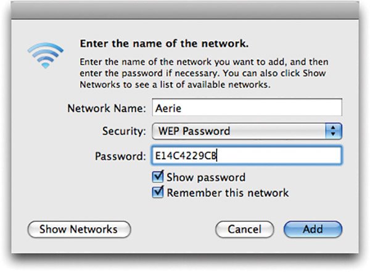This screenshot has height=272, width=370.
Task: Uncheck the Show password checkbox
Action: pos(159,178)
